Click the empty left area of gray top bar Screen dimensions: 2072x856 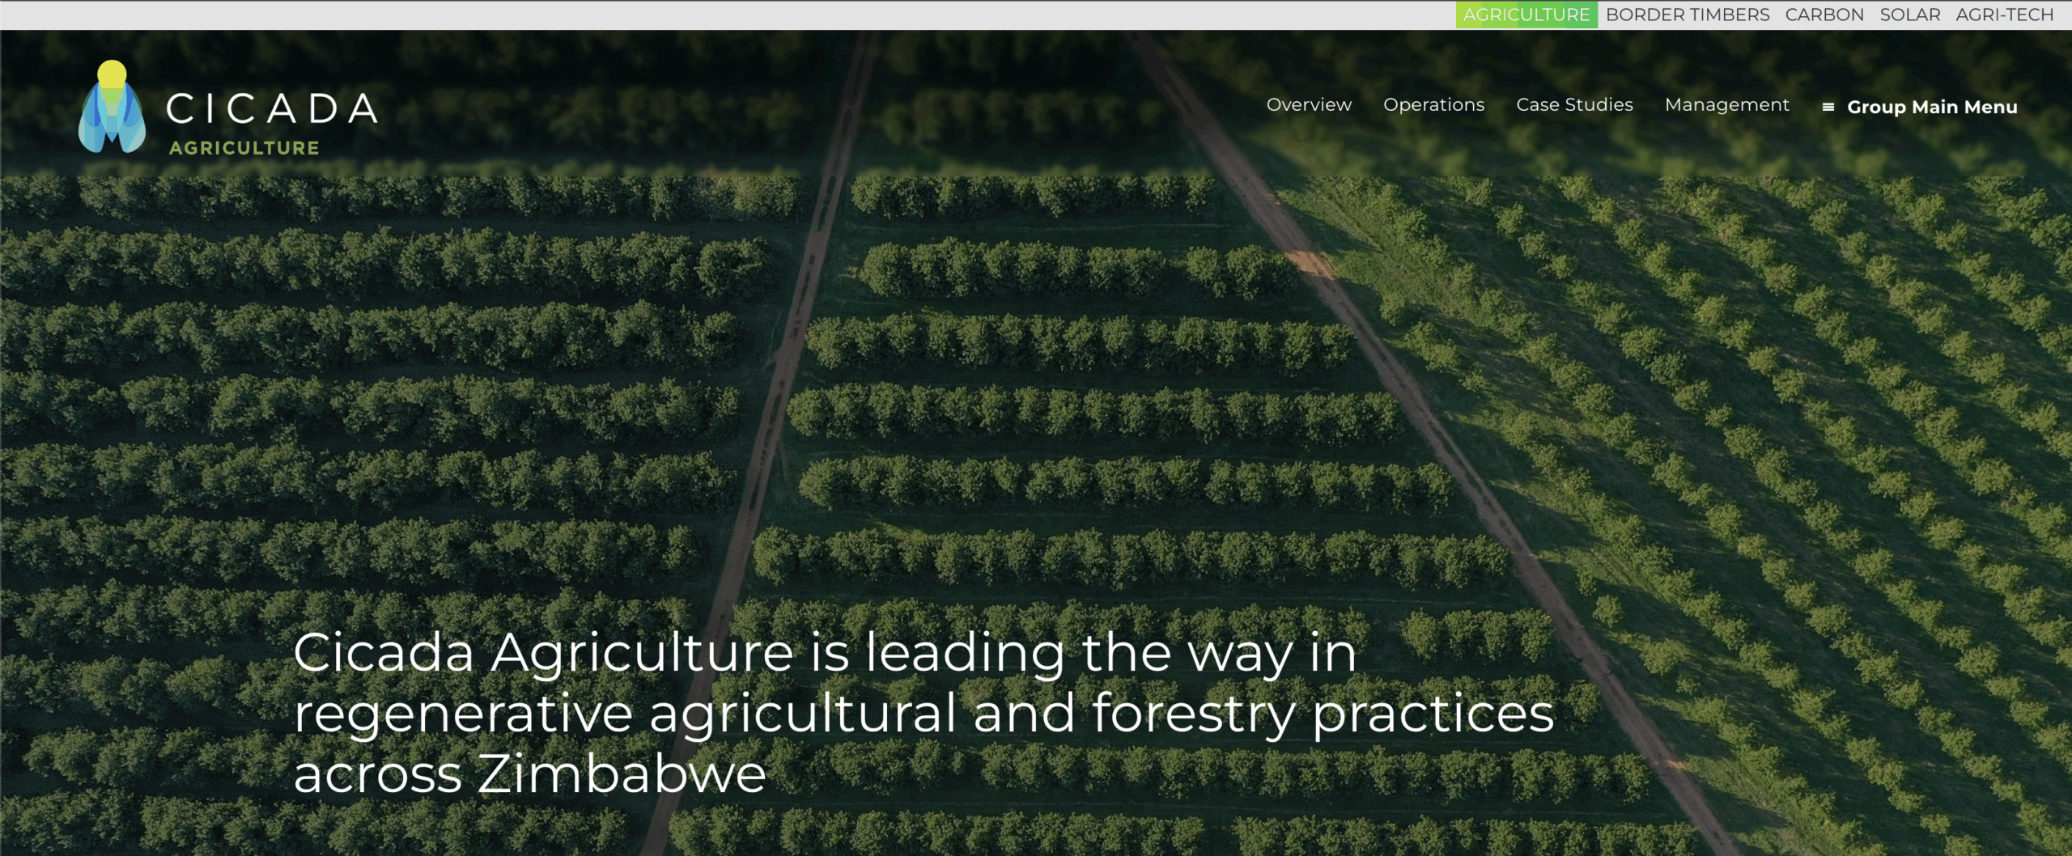point(647,15)
